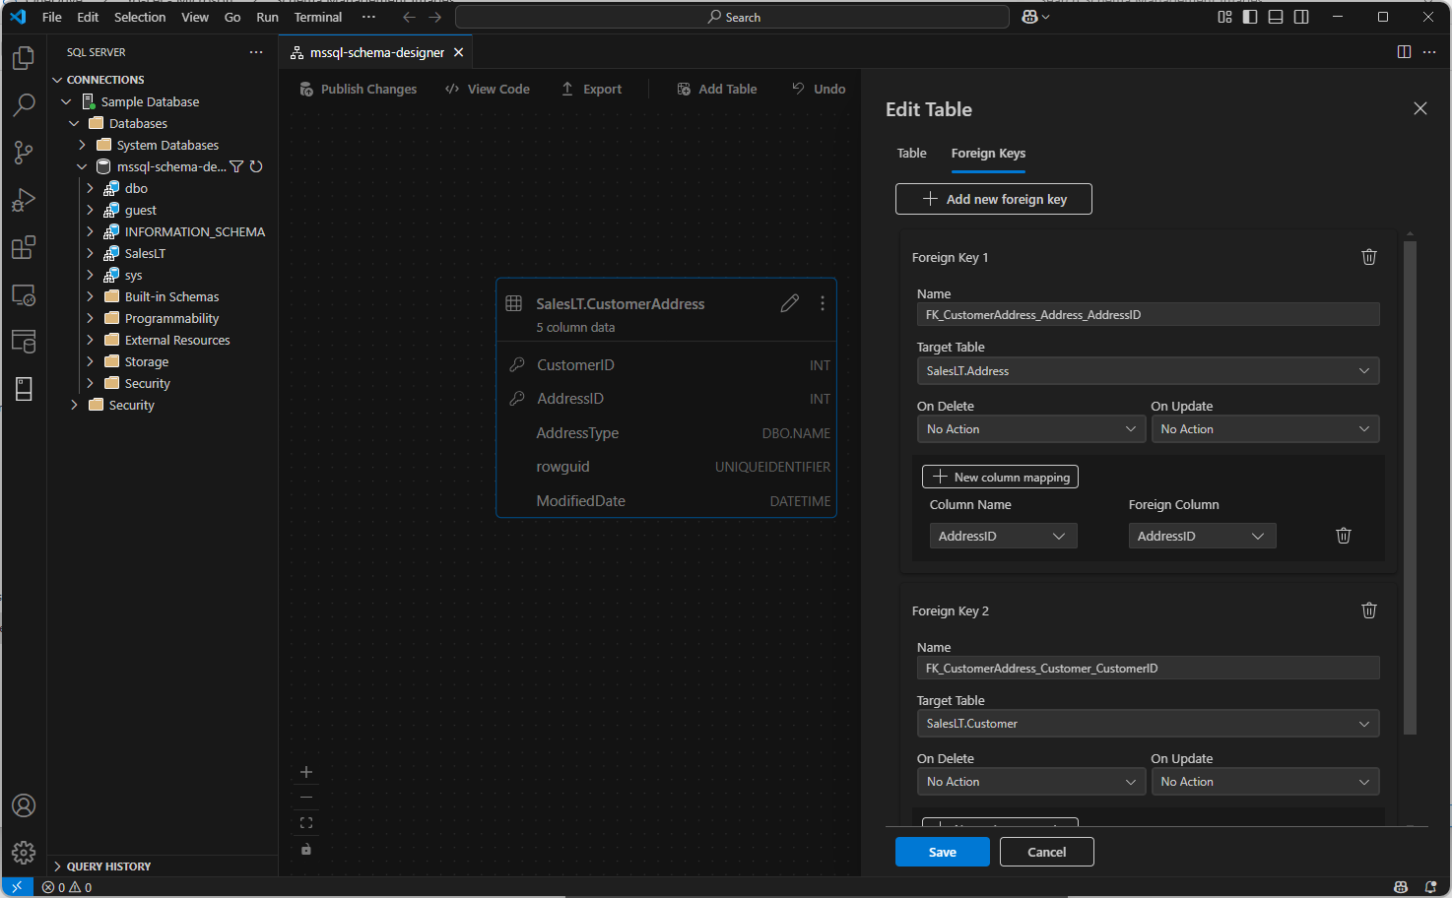This screenshot has width=1452, height=898.
Task: Lock the diagram canvas with the padlock icon
Action: pos(305,849)
